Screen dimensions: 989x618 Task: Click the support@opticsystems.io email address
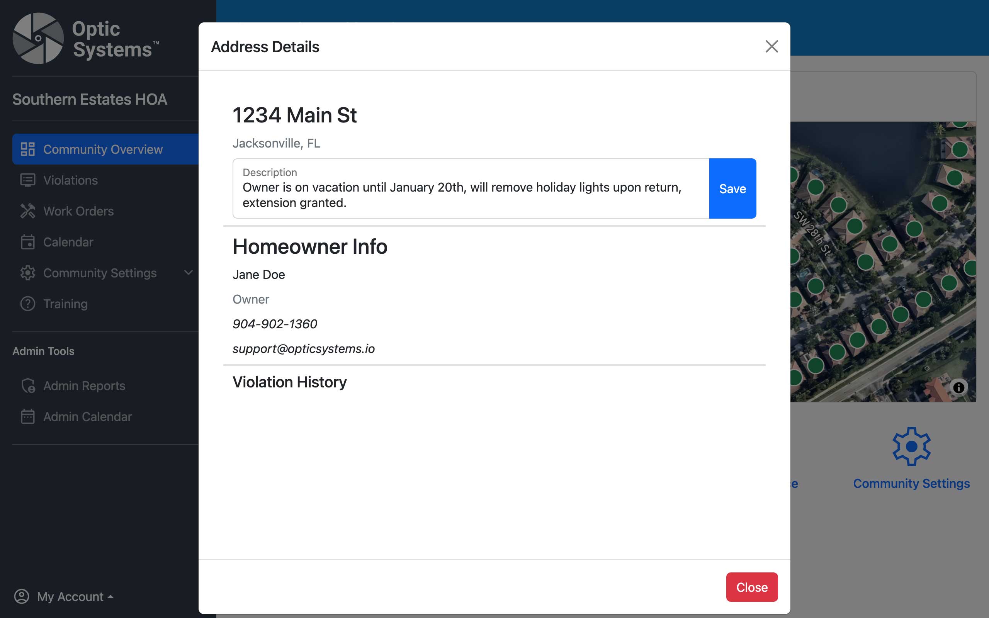(303, 349)
